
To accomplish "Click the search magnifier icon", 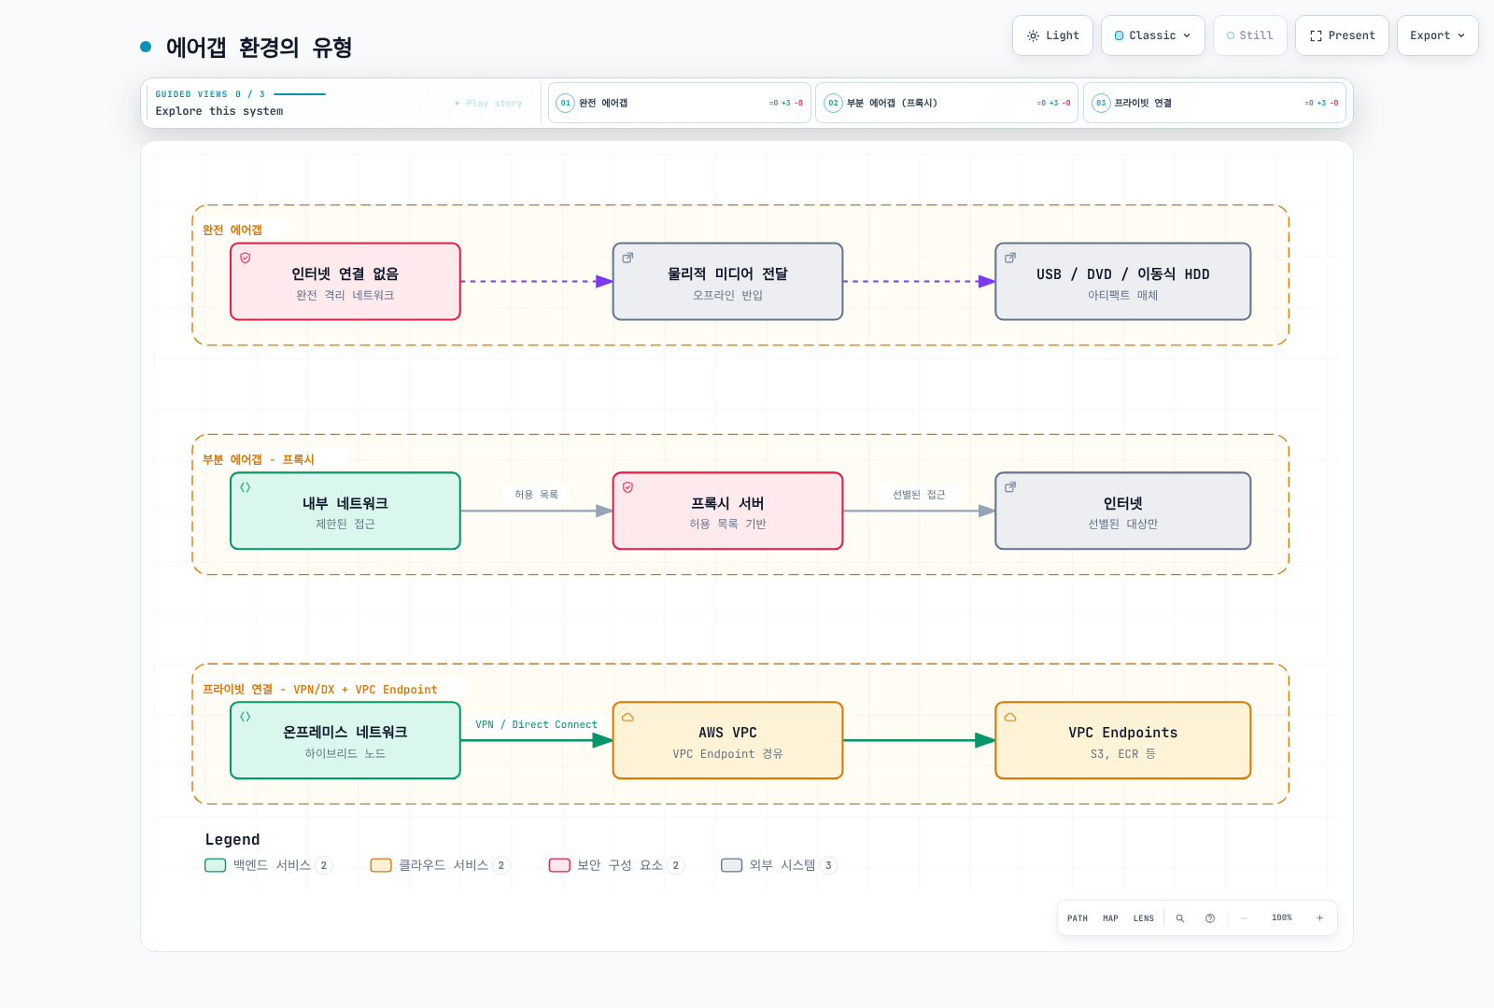I will click(1180, 918).
